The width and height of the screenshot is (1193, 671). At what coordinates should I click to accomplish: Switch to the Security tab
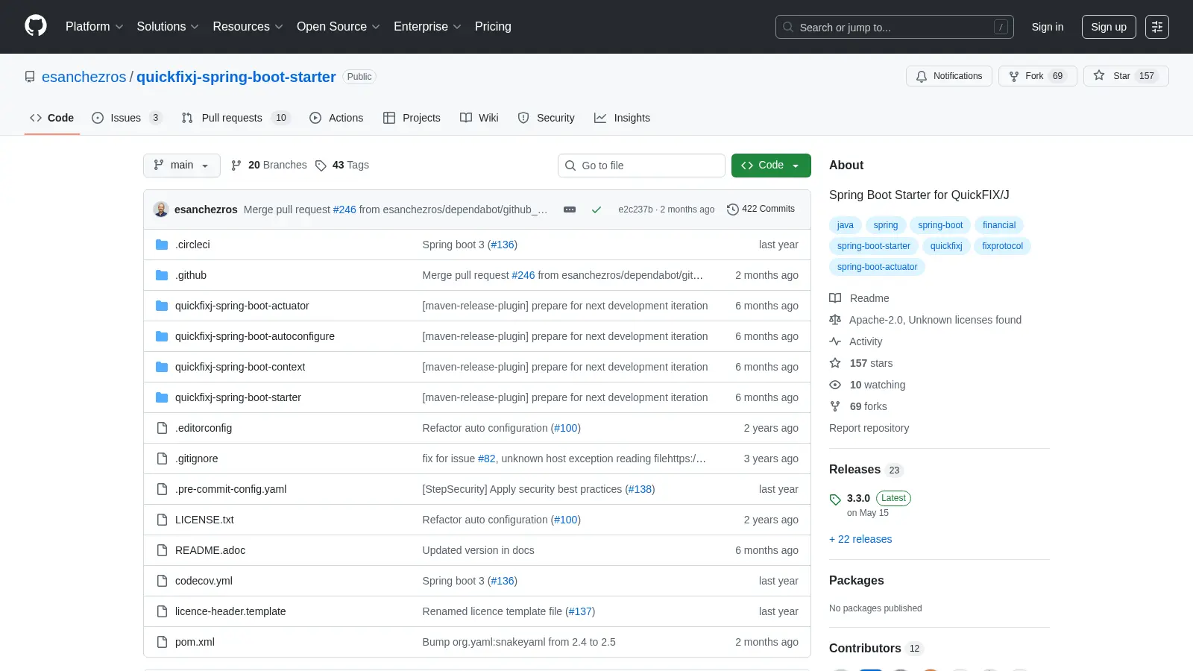tap(547, 118)
